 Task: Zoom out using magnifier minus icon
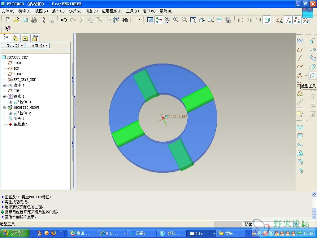(185, 20)
